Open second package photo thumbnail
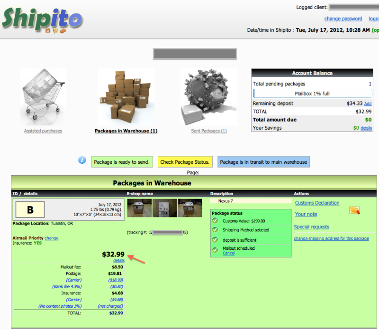Viewport: 379px width, 330px height. point(164,208)
